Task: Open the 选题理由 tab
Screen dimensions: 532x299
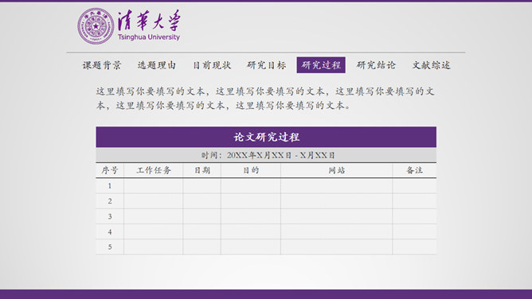Action: tap(157, 65)
